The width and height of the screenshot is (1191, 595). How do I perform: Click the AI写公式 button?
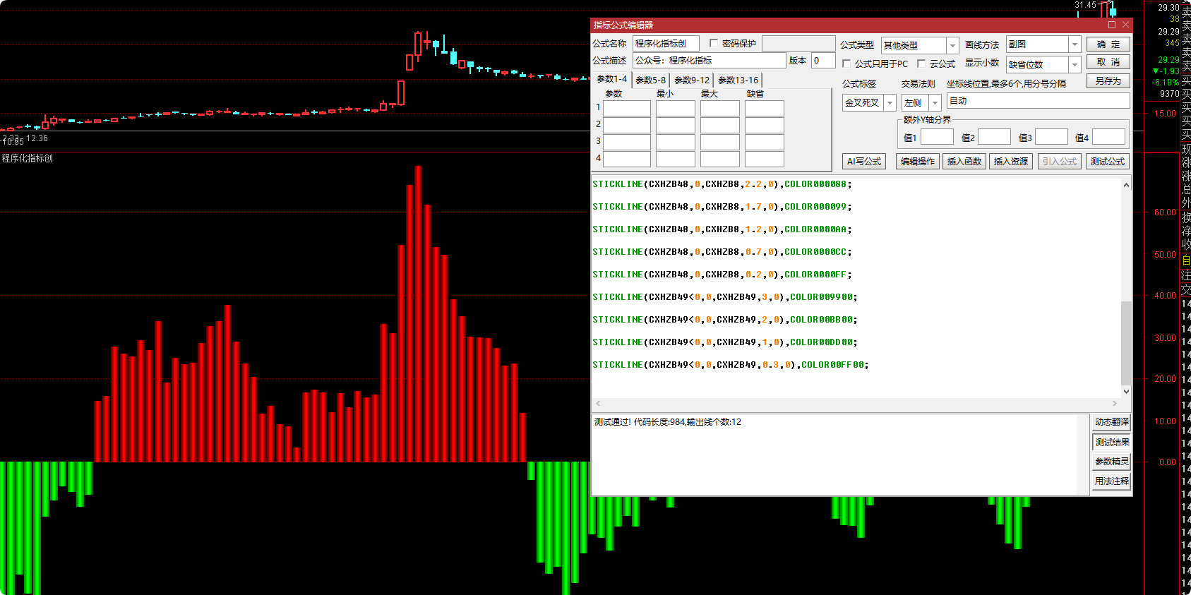click(x=864, y=162)
